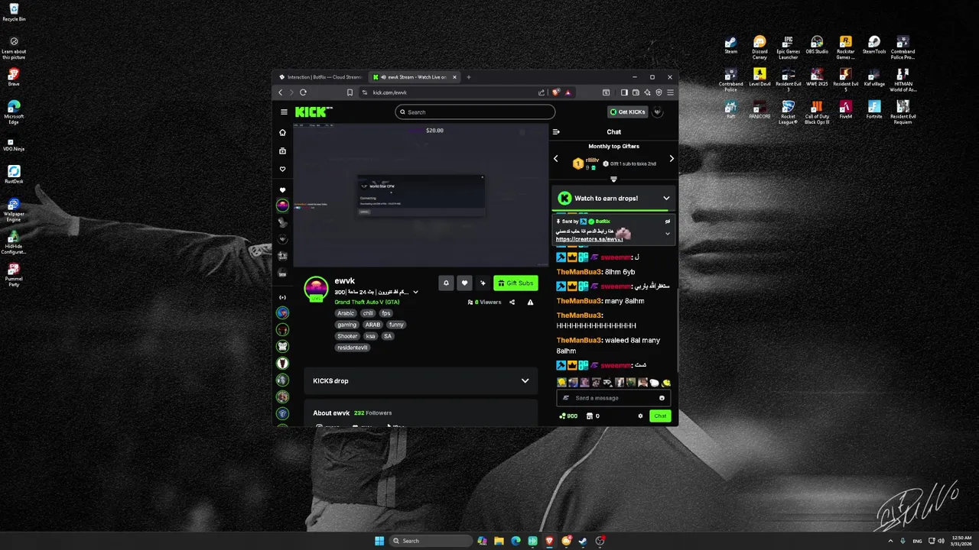Click the sparkle button beside Gift Subs
This screenshot has height=550, width=979.
(x=483, y=283)
